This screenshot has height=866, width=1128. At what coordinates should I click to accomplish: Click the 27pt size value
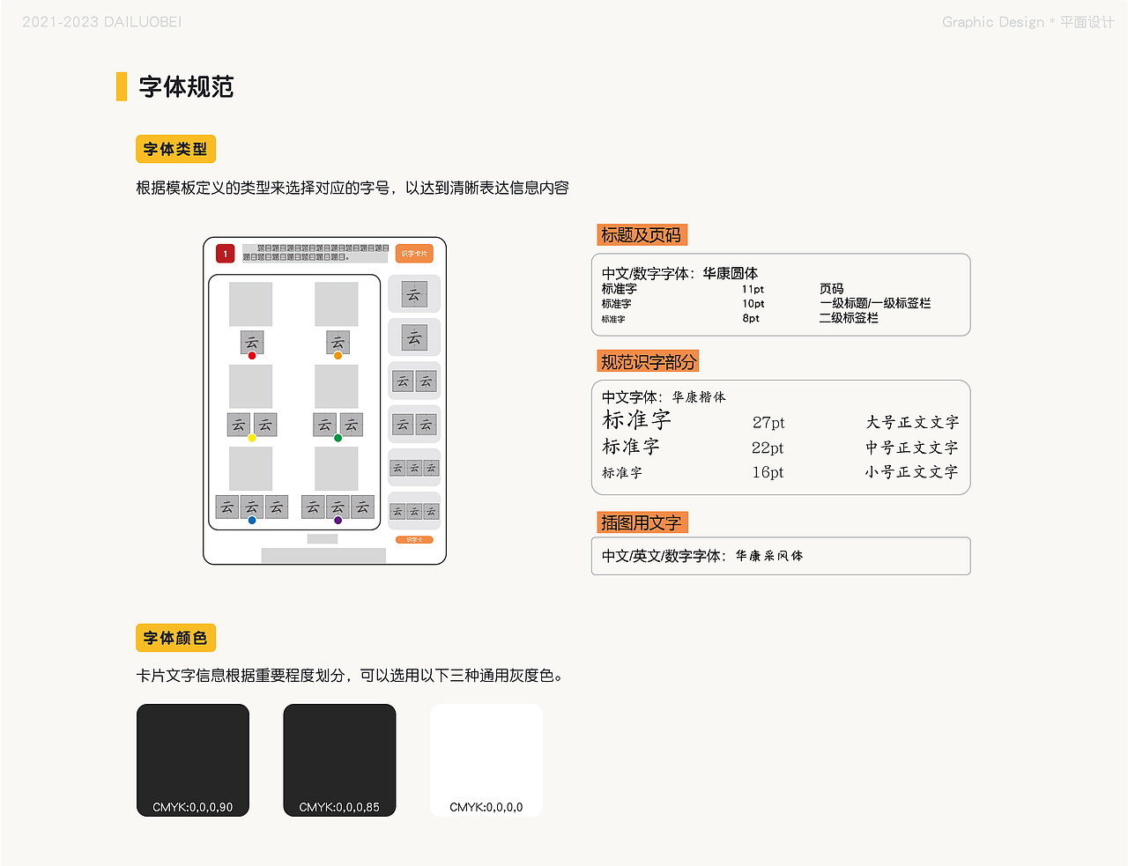[x=768, y=423]
